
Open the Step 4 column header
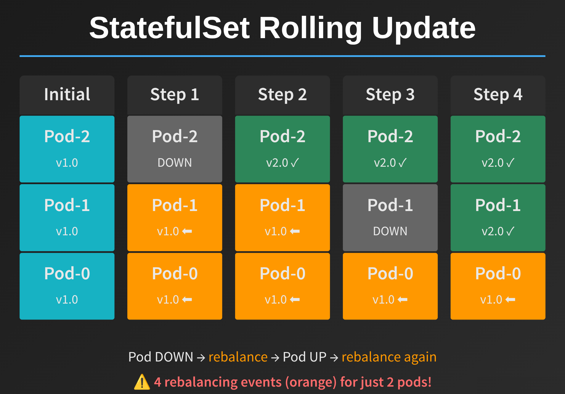(498, 95)
